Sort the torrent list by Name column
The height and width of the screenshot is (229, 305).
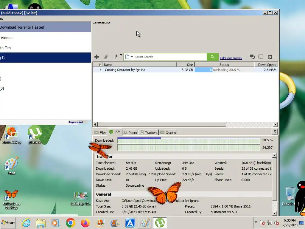click(139, 65)
